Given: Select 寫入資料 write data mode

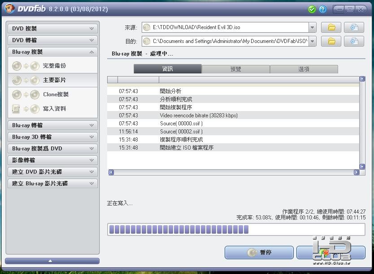Looking at the screenshot, I should pos(53,108).
